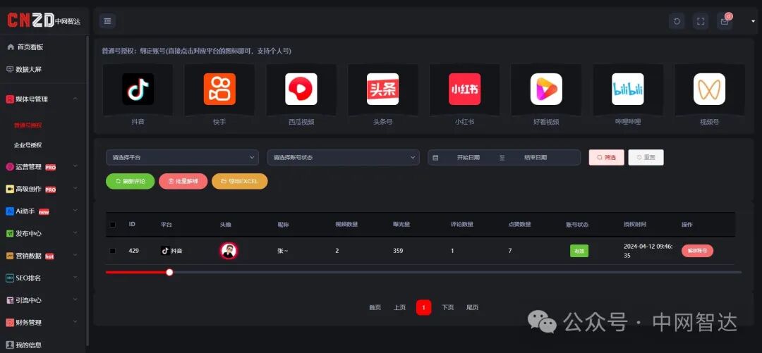Viewport: 762px width, 353px height.
Task: Select 企业号授权 submenu item
Action: (28, 145)
